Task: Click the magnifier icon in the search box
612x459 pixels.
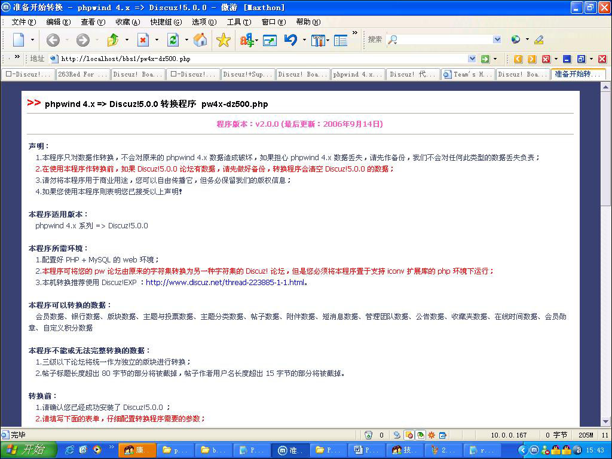Action: [392, 39]
